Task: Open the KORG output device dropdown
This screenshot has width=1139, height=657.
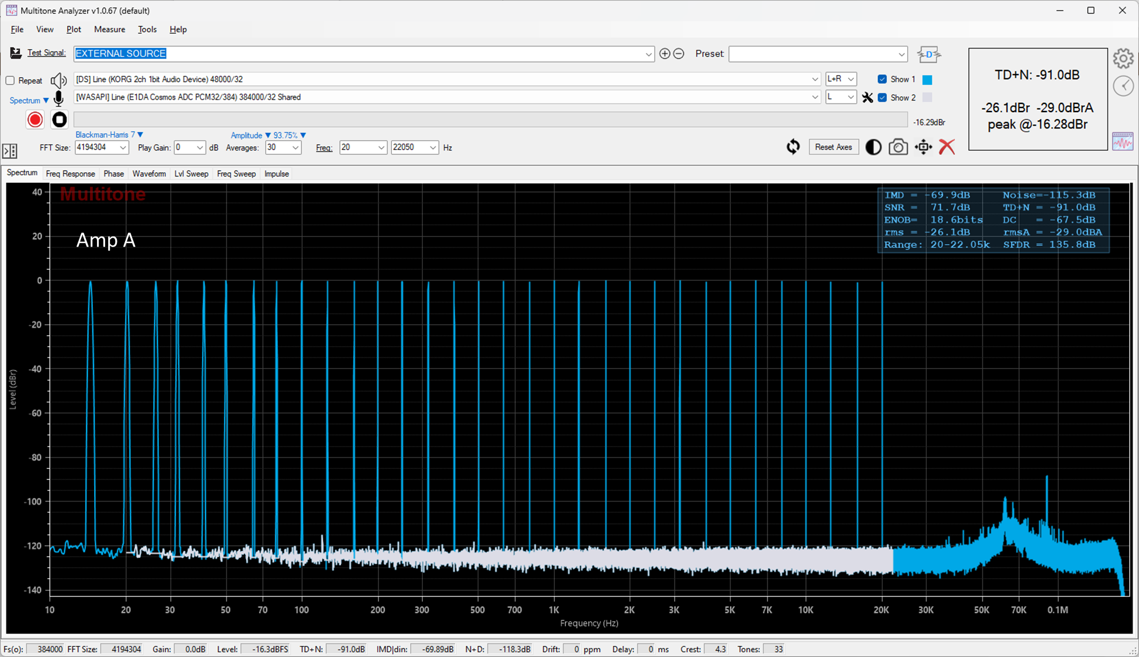Action: (815, 79)
